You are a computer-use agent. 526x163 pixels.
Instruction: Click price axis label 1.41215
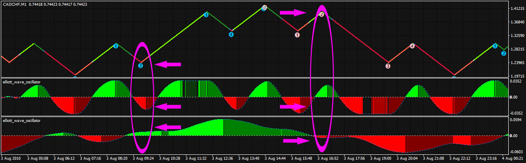pyautogui.click(x=517, y=9)
